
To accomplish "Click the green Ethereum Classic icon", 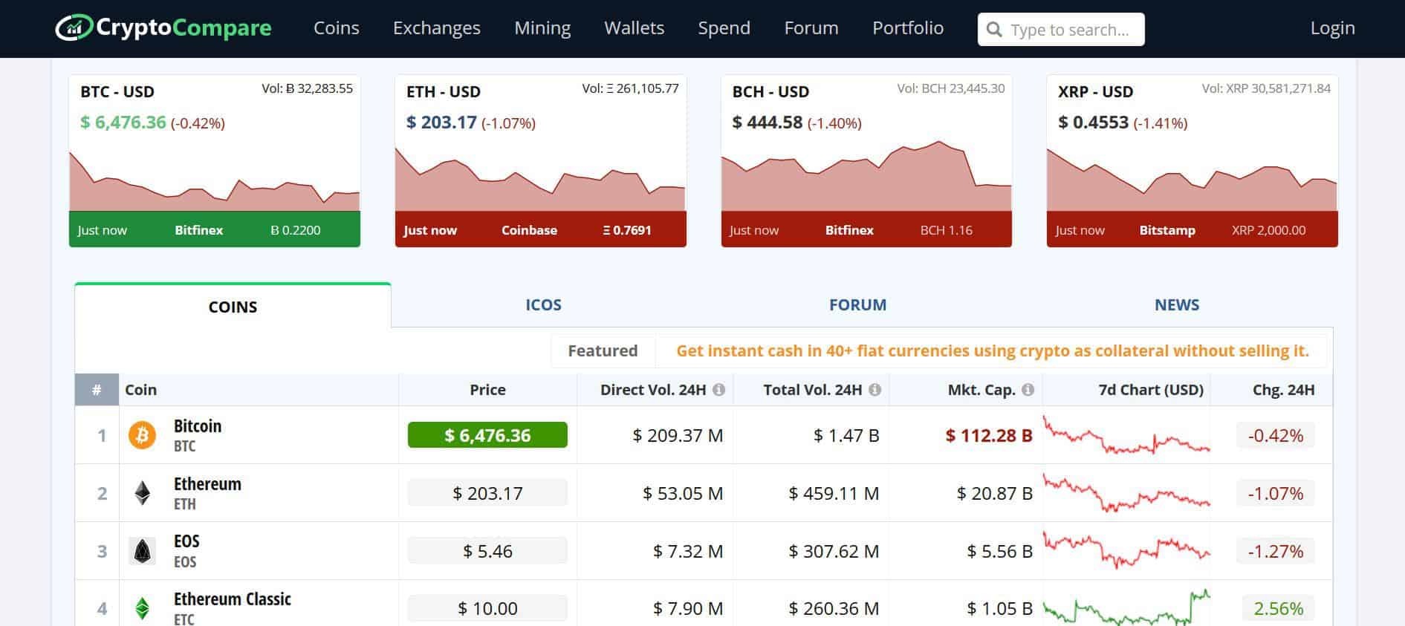I will (142, 609).
